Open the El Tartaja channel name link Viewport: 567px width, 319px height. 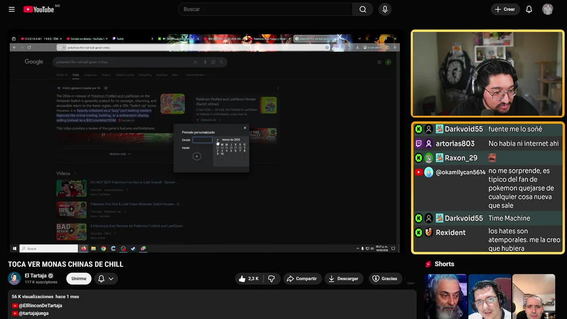pyautogui.click(x=35, y=276)
